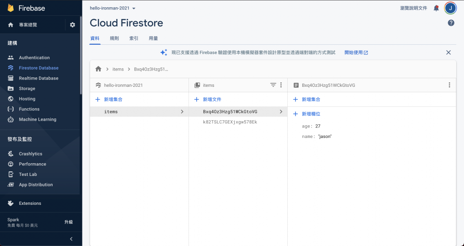464x246 pixels.
Task: Open items collection three-dot menu
Action: 281,85
